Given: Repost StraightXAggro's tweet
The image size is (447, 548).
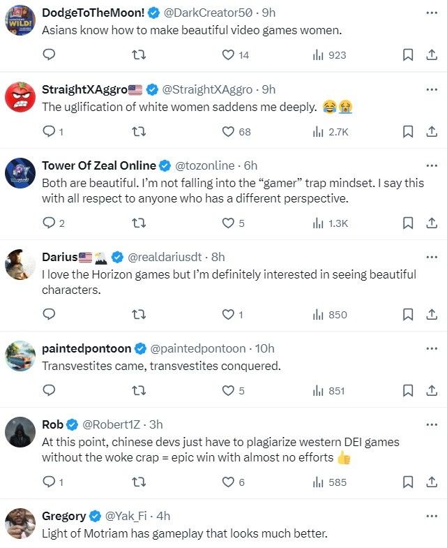Looking at the screenshot, I should [x=139, y=131].
